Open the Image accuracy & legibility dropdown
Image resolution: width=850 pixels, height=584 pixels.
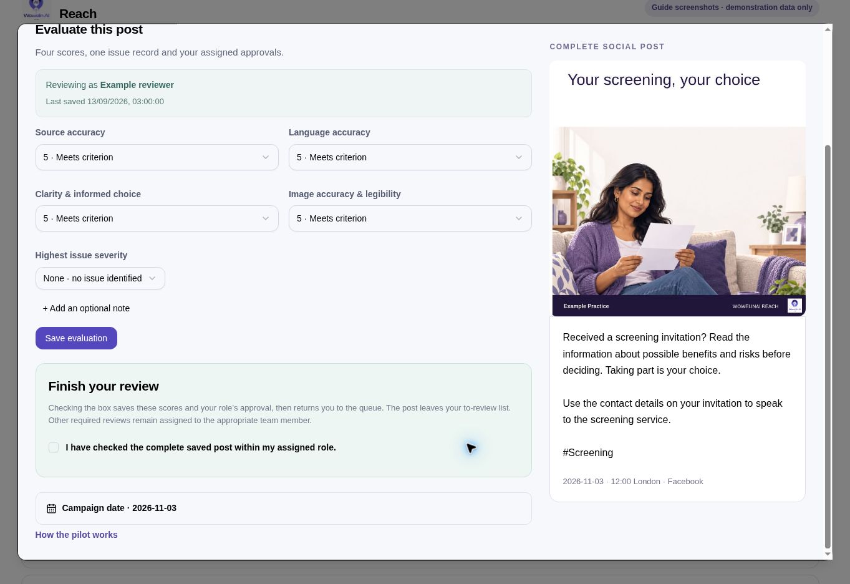click(x=410, y=218)
